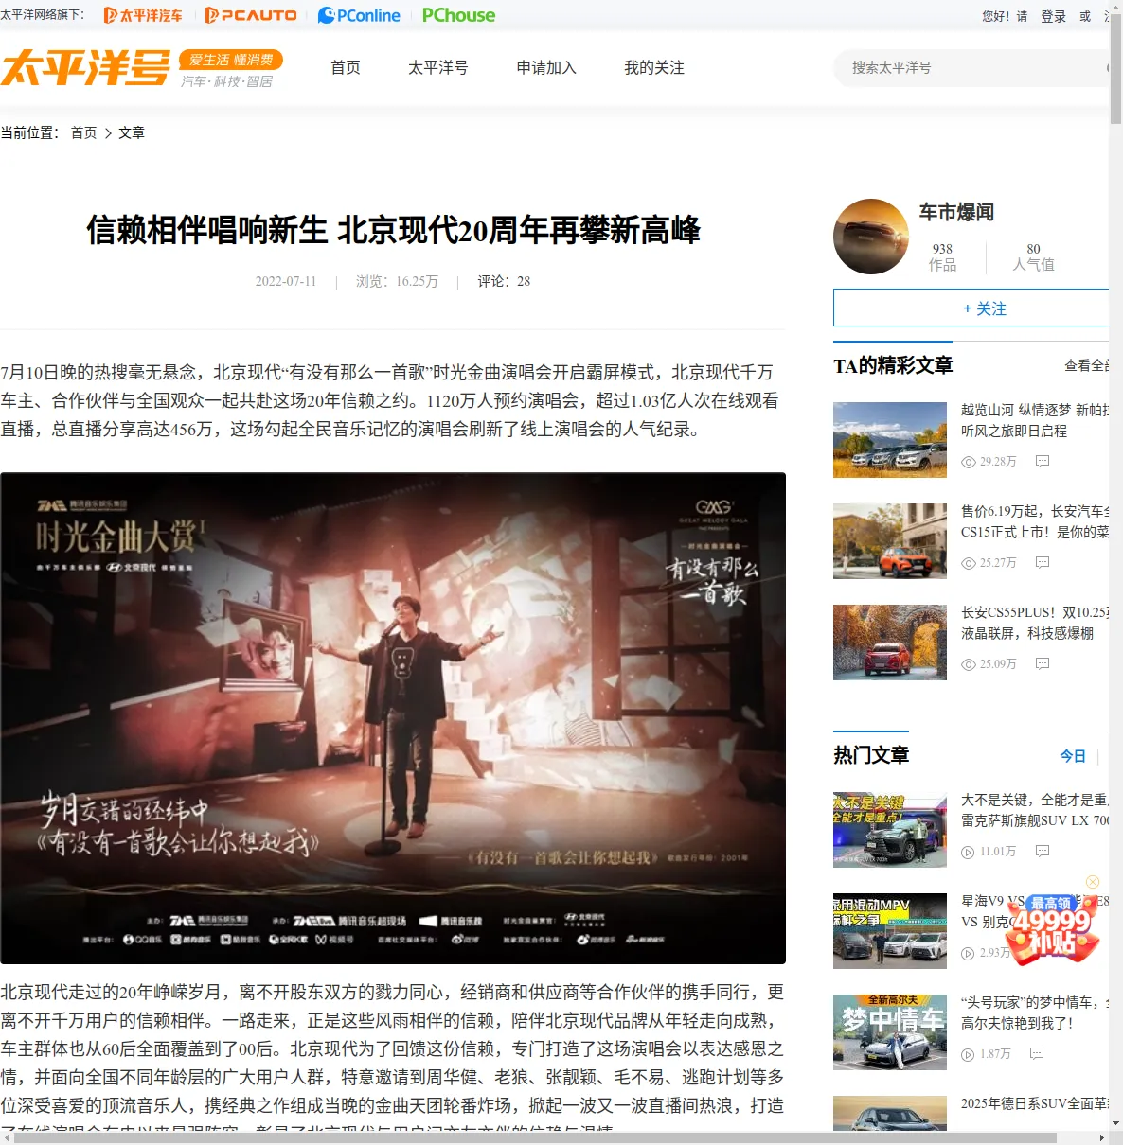Click the 80 人气值 stat
This screenshot has height=1145, width=1123.
click(1034, 257)
